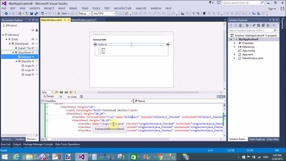This screenshot has width=286, height=161.
Task: Toggle visibility eye for Grid element
Action: (33, 39)
